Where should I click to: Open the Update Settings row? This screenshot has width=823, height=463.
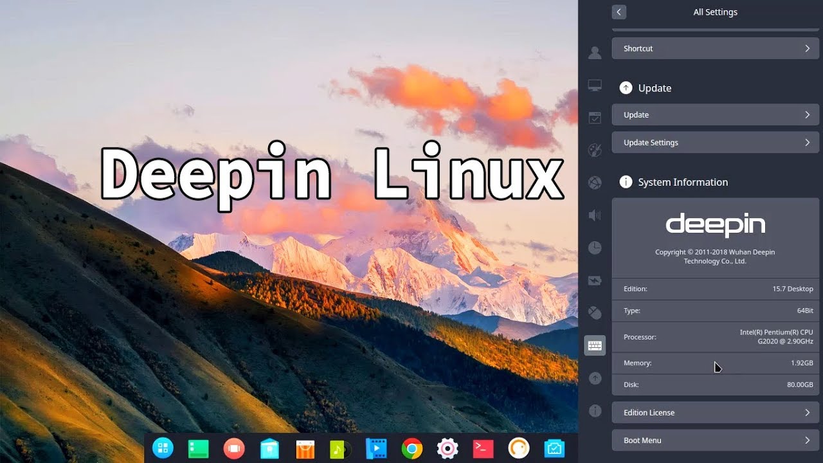[715, 142]
